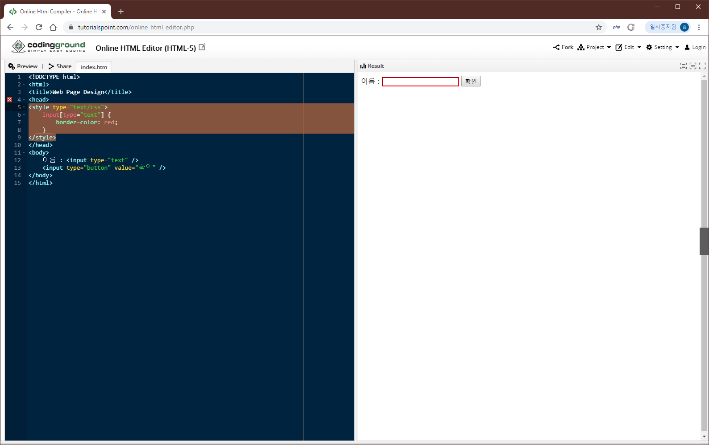Click the error marker on line 4
This screenshot has width=709, height=445.
tap(9, 100)
